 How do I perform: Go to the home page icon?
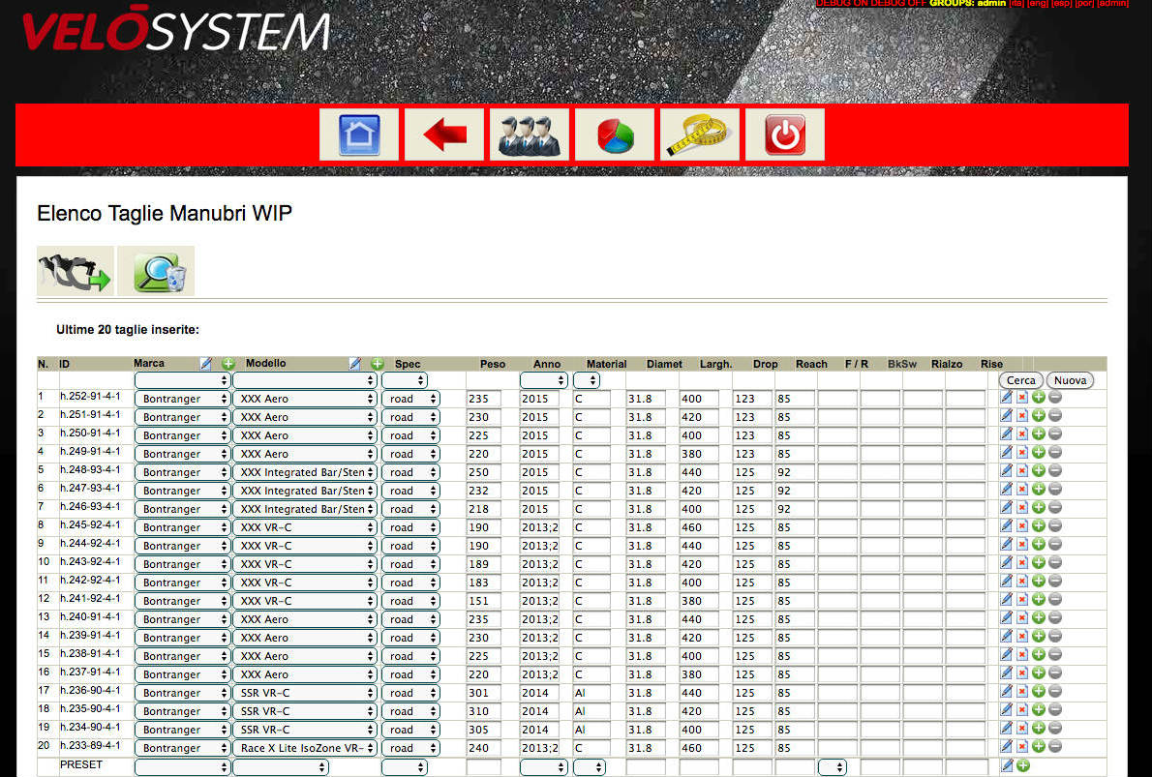[x=359, y=134]
